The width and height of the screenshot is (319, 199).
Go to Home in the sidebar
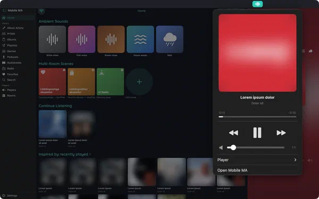click(18, 18)
